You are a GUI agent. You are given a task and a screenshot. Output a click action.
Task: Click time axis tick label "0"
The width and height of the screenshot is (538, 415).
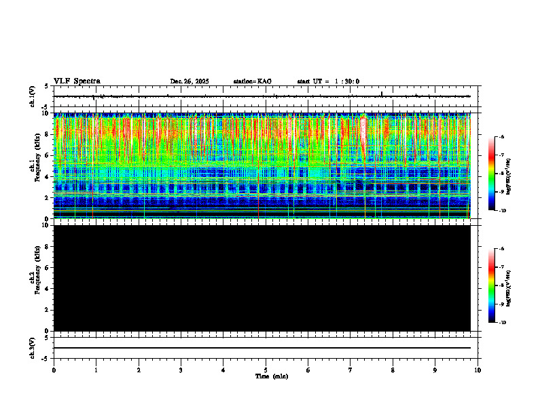point(54,370)
